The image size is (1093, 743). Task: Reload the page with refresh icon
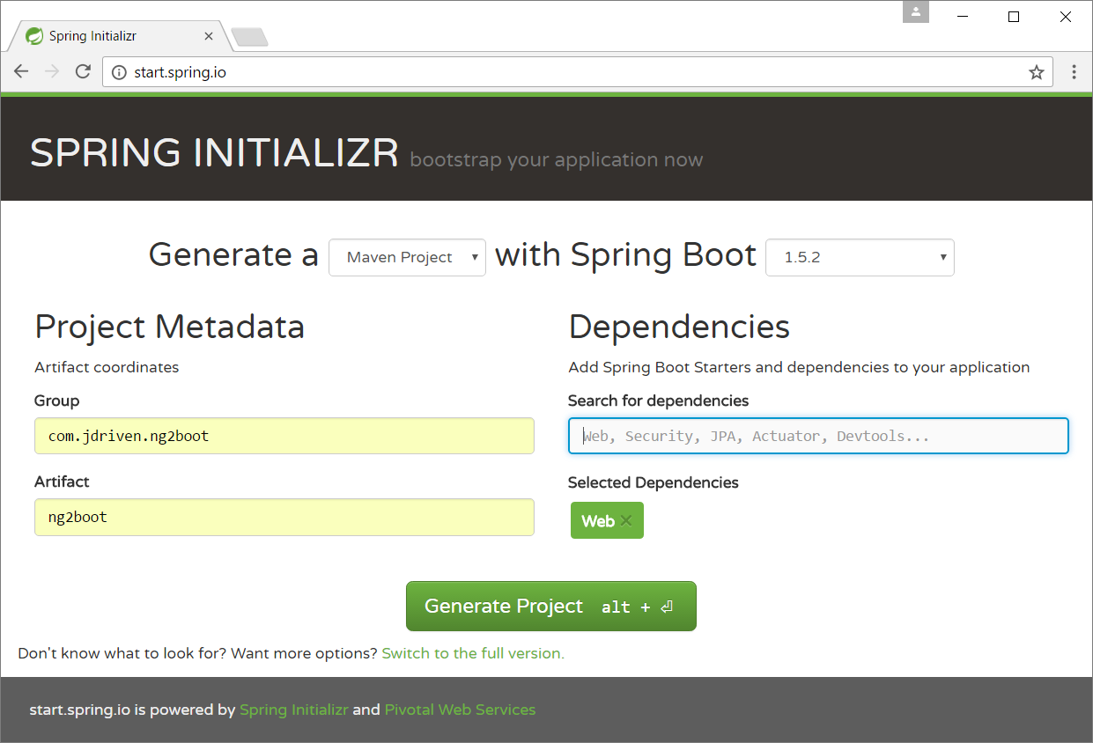tap(83, 72)
